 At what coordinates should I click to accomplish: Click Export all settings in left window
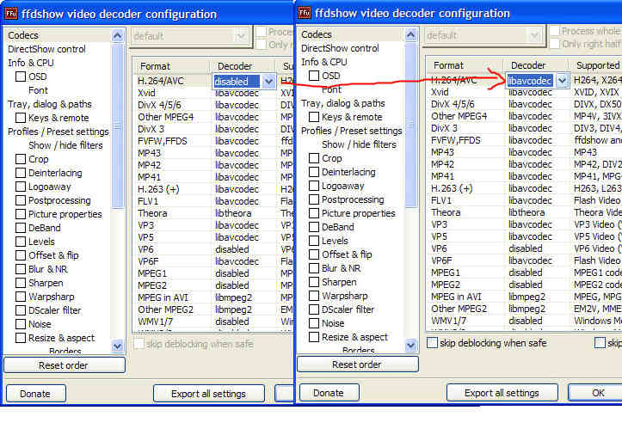tap(209, 394)
